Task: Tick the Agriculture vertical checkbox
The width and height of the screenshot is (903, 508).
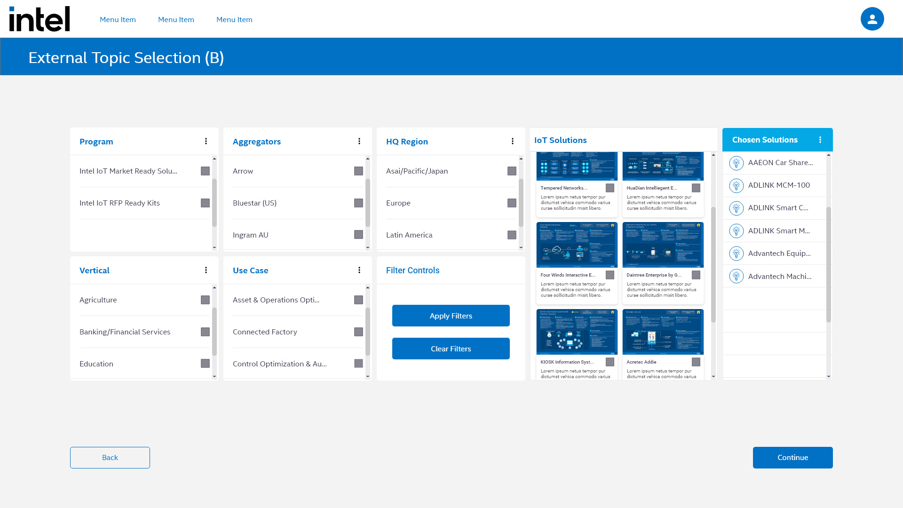Action: coord(205,300)
